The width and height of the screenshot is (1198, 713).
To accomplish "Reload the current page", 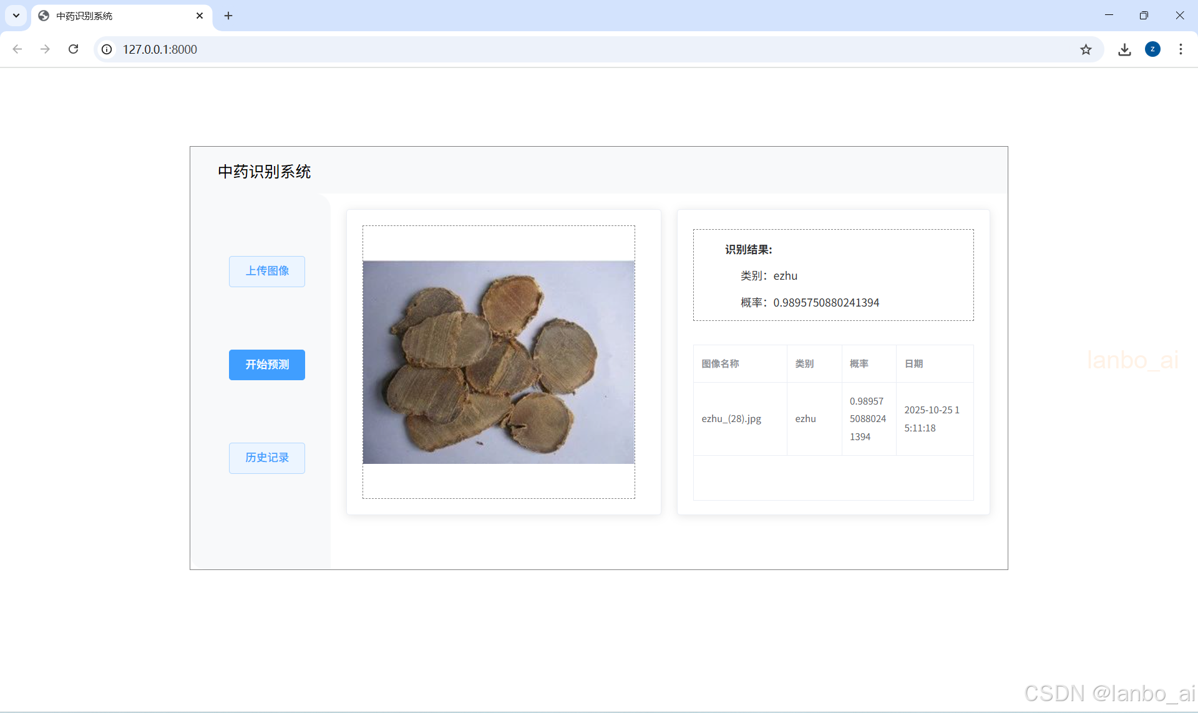I will click(x=73, y=49).
